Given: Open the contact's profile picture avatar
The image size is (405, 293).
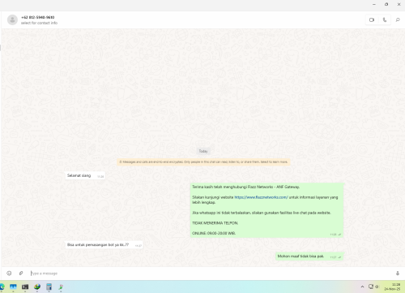Looking at the screenshot, I should pos(12,19).
